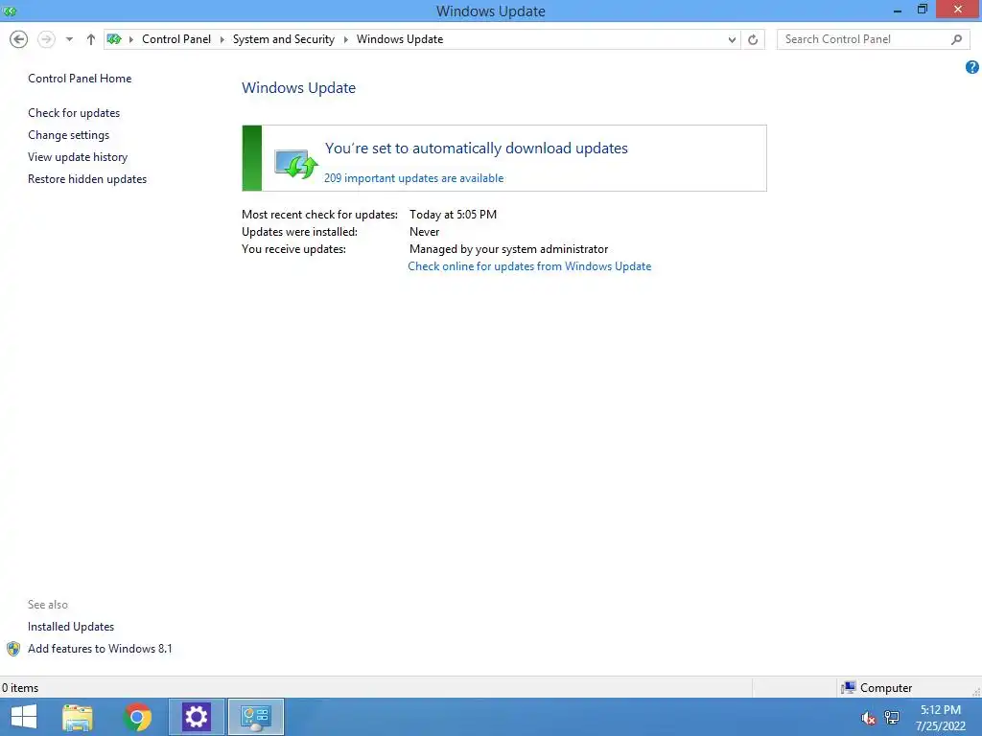The image size is (982, 736).
Task: Select System and Security in breadcrumb
Action: 283,38
